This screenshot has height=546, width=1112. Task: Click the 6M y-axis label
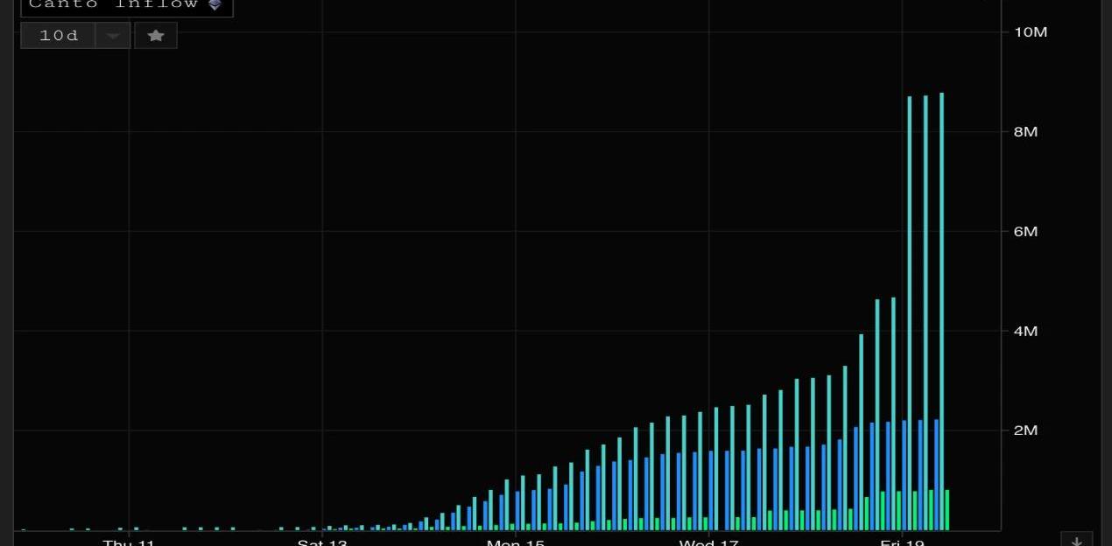coord(1025,232)
